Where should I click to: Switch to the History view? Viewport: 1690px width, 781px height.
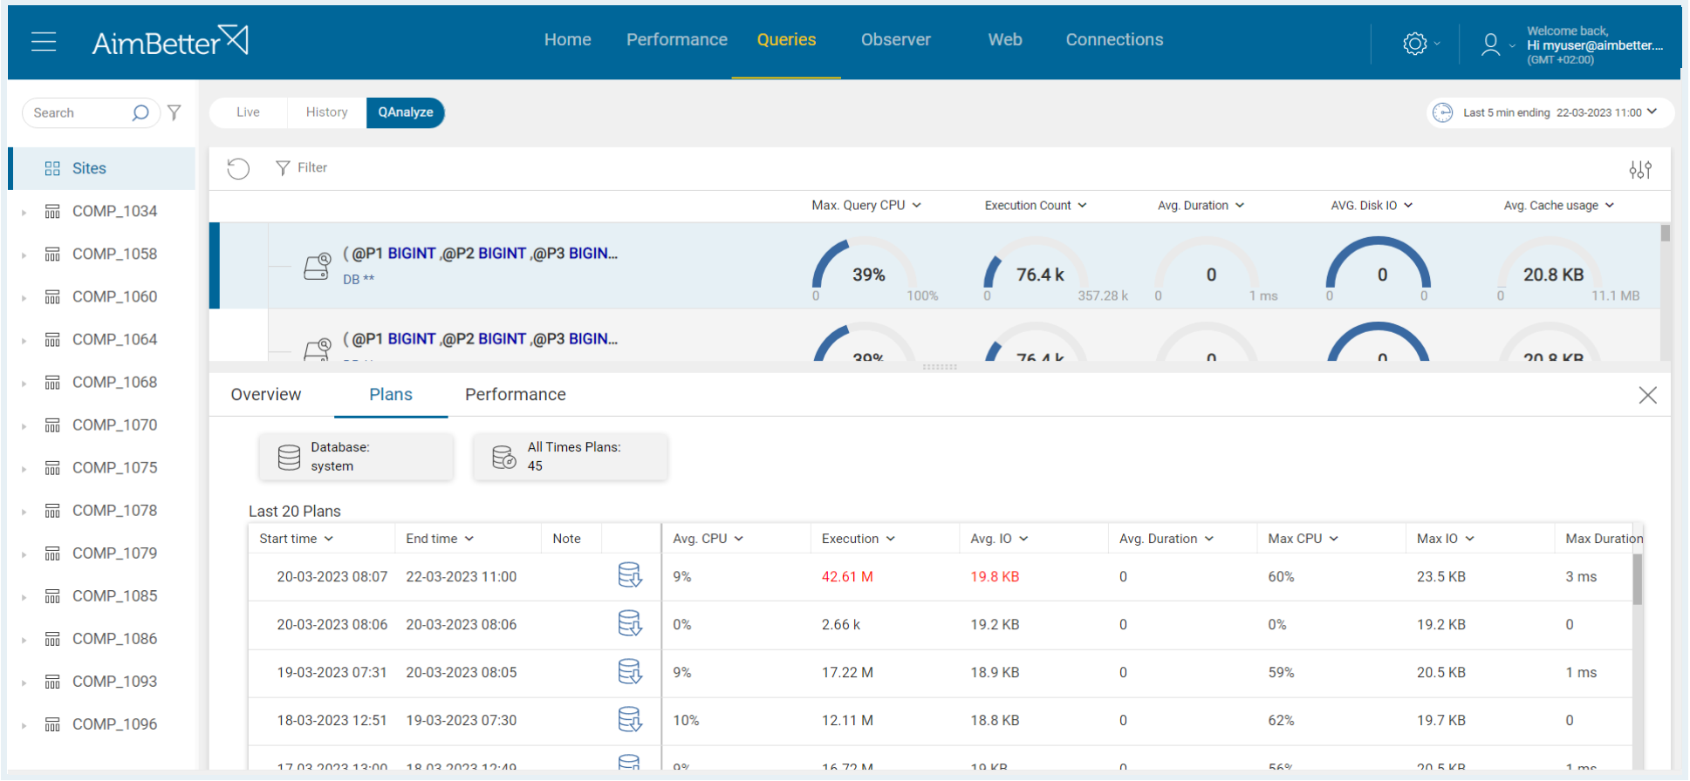326,112
